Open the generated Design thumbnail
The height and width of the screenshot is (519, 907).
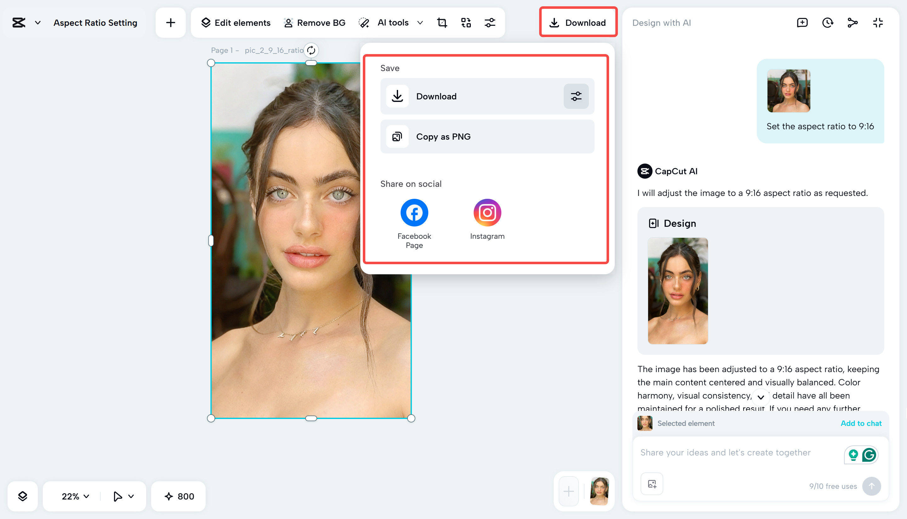tap(678, 291)
